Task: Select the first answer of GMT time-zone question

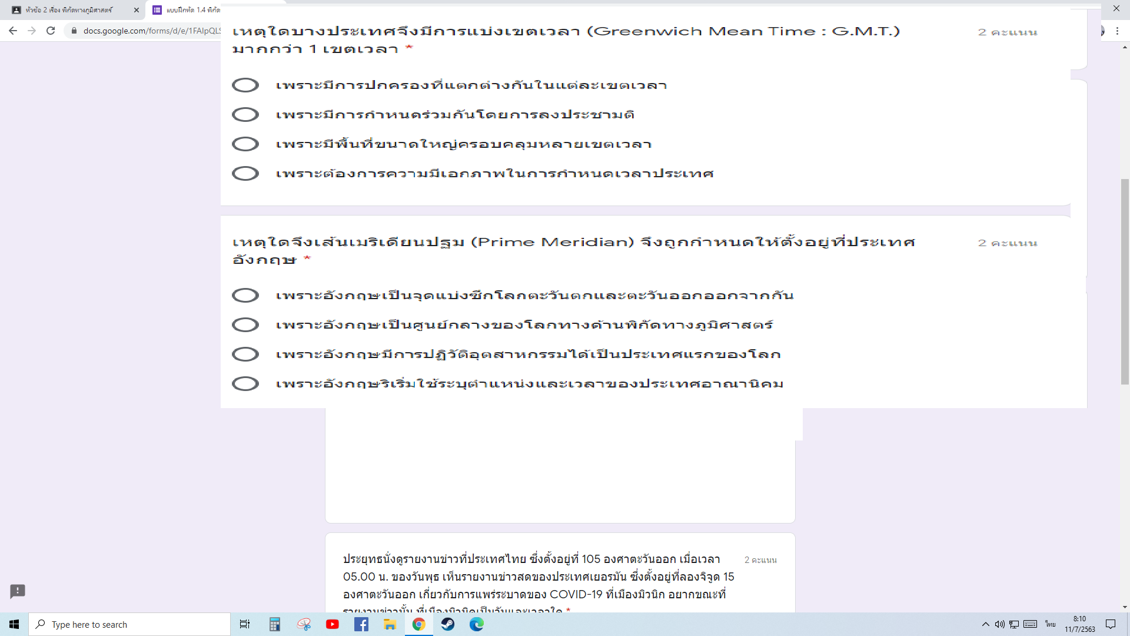Action: click(x=245, y=85)
